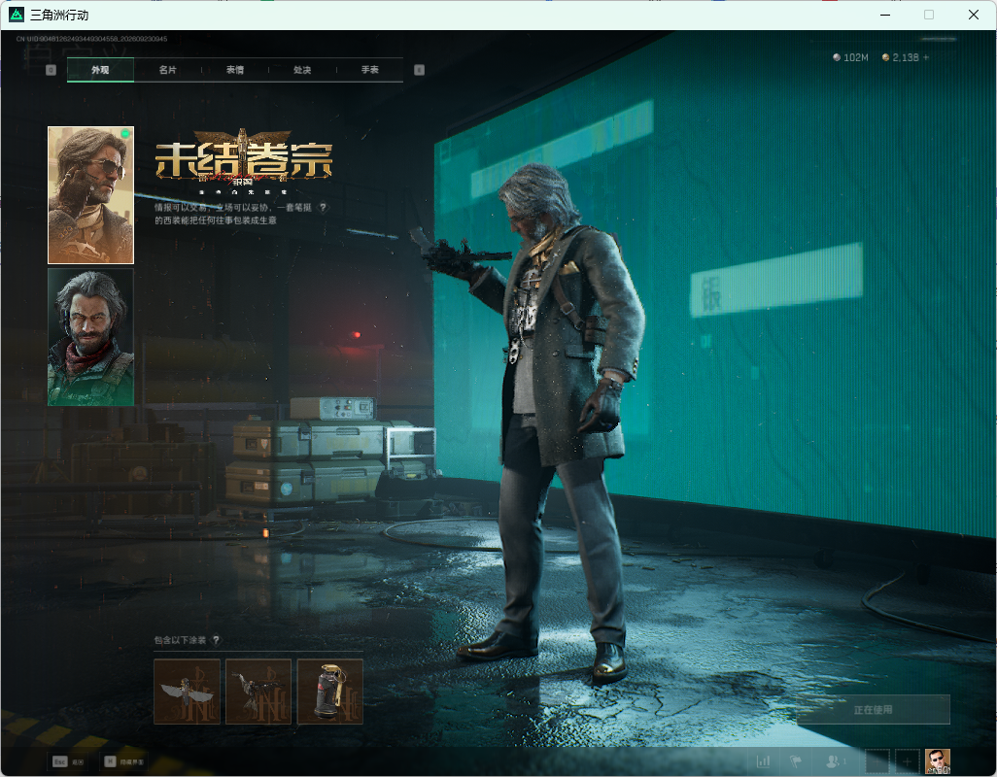This screenshot has height=777, width=997.
Task: Open the 名片 tab
Action: coord(167,70)
